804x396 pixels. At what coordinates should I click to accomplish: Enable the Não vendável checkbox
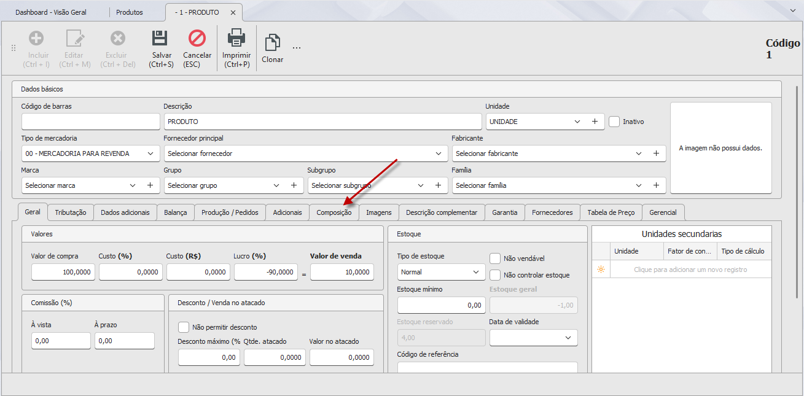(495, 258)
